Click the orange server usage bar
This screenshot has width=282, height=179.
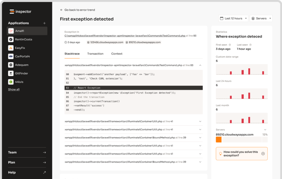click(219, 139)
